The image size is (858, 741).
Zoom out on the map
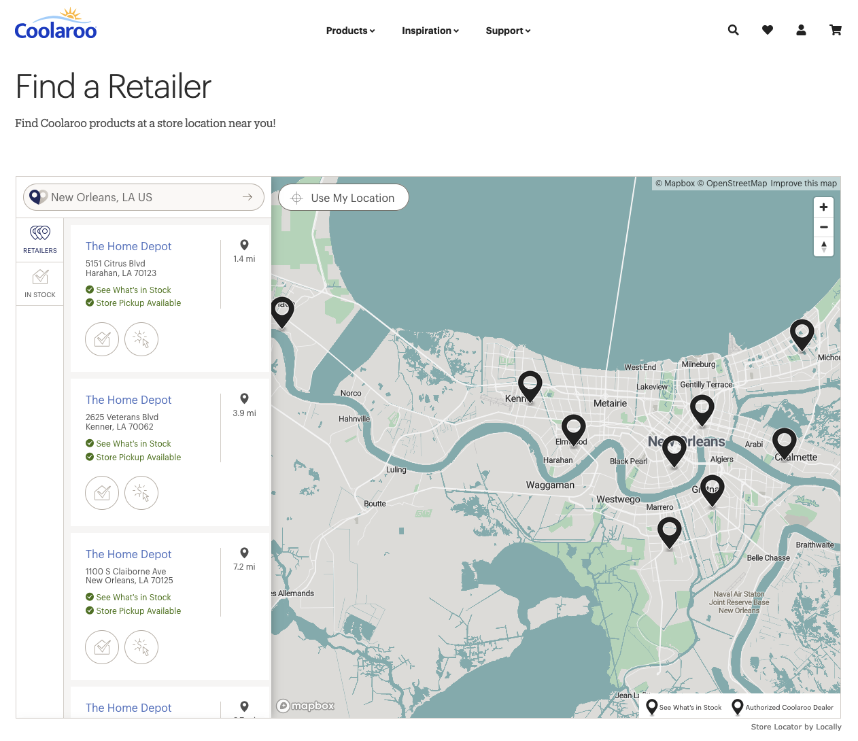pyautogui.click(x=823, y=227)
